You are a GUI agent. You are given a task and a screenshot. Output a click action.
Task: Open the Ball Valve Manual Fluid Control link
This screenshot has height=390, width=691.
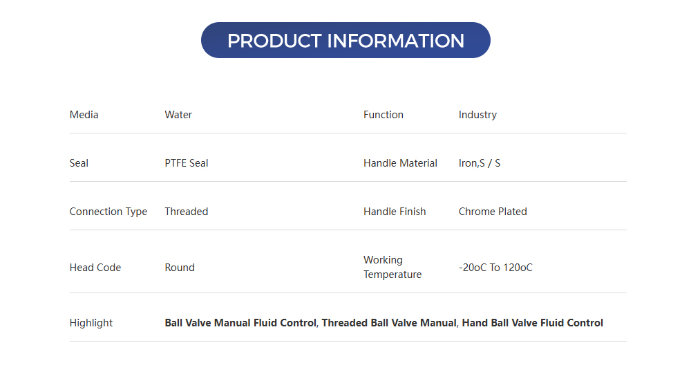point(240,323)
